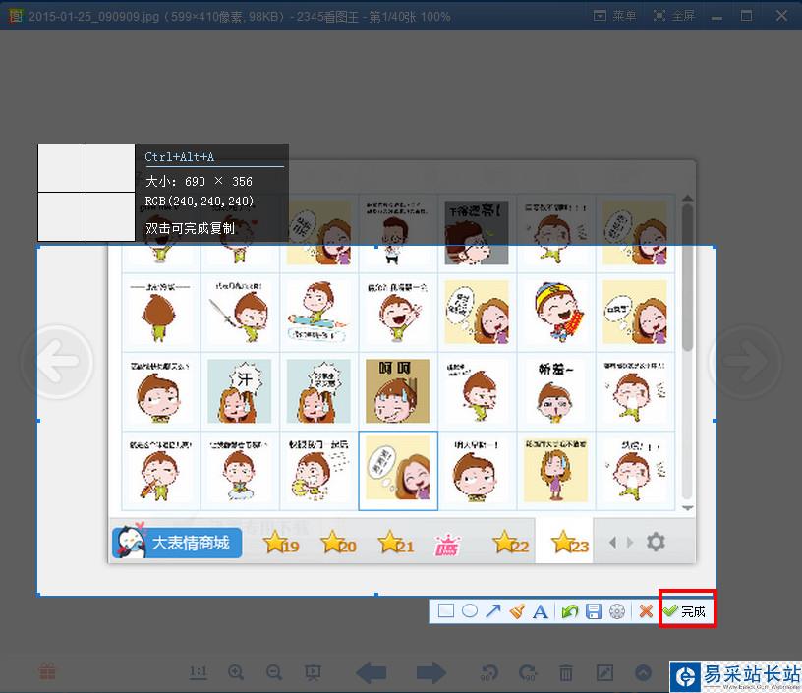Screen dimensions: 802x693
Task: Switch to 全屏 fullscreen mode
Action: point(674,16)
